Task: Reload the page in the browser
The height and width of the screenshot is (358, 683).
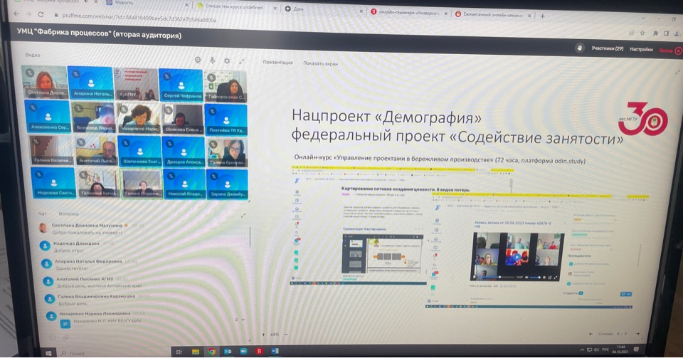Action: [41, 14]
